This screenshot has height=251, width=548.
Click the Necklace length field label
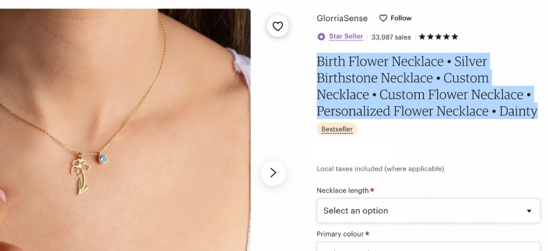tap(342, 191)
